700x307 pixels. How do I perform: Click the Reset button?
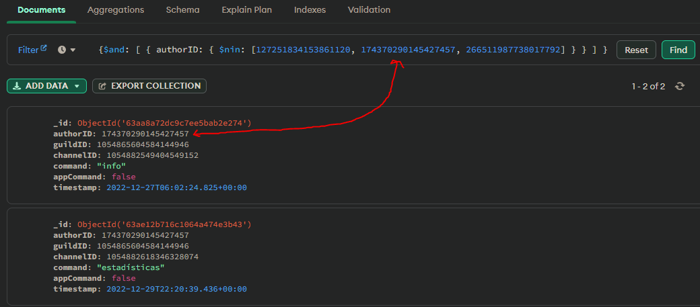636,50
